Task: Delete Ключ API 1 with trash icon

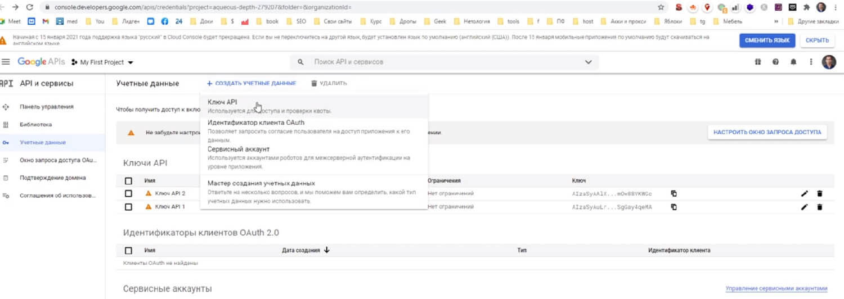Action: [820, 207]
